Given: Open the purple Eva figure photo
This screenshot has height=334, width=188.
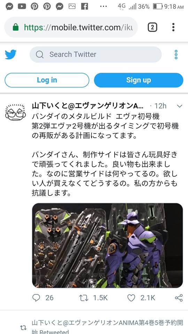Looking at the screenshot, I should pyautogui.click(x=108, y=245).
